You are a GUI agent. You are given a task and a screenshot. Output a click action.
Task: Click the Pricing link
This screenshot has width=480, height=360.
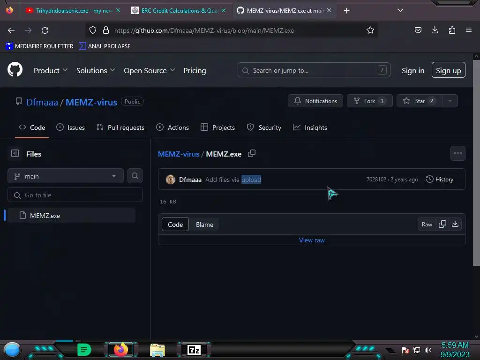point(195,70)
